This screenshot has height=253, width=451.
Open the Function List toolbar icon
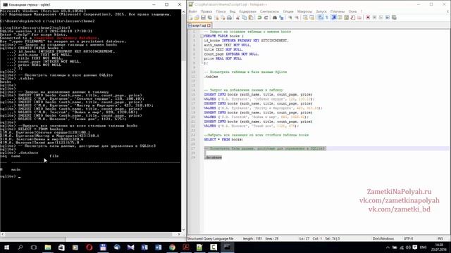click(353, 18)
